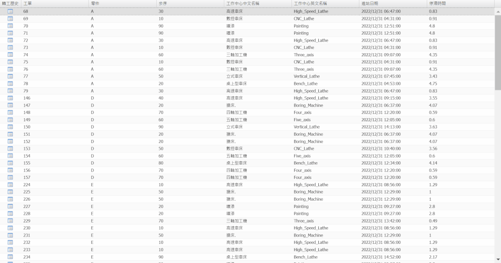
Task: Open history icon for work order 79
Action: [x=10, y=91]
